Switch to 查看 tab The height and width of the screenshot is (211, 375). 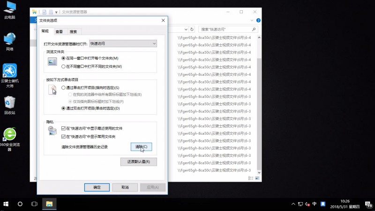59,31
